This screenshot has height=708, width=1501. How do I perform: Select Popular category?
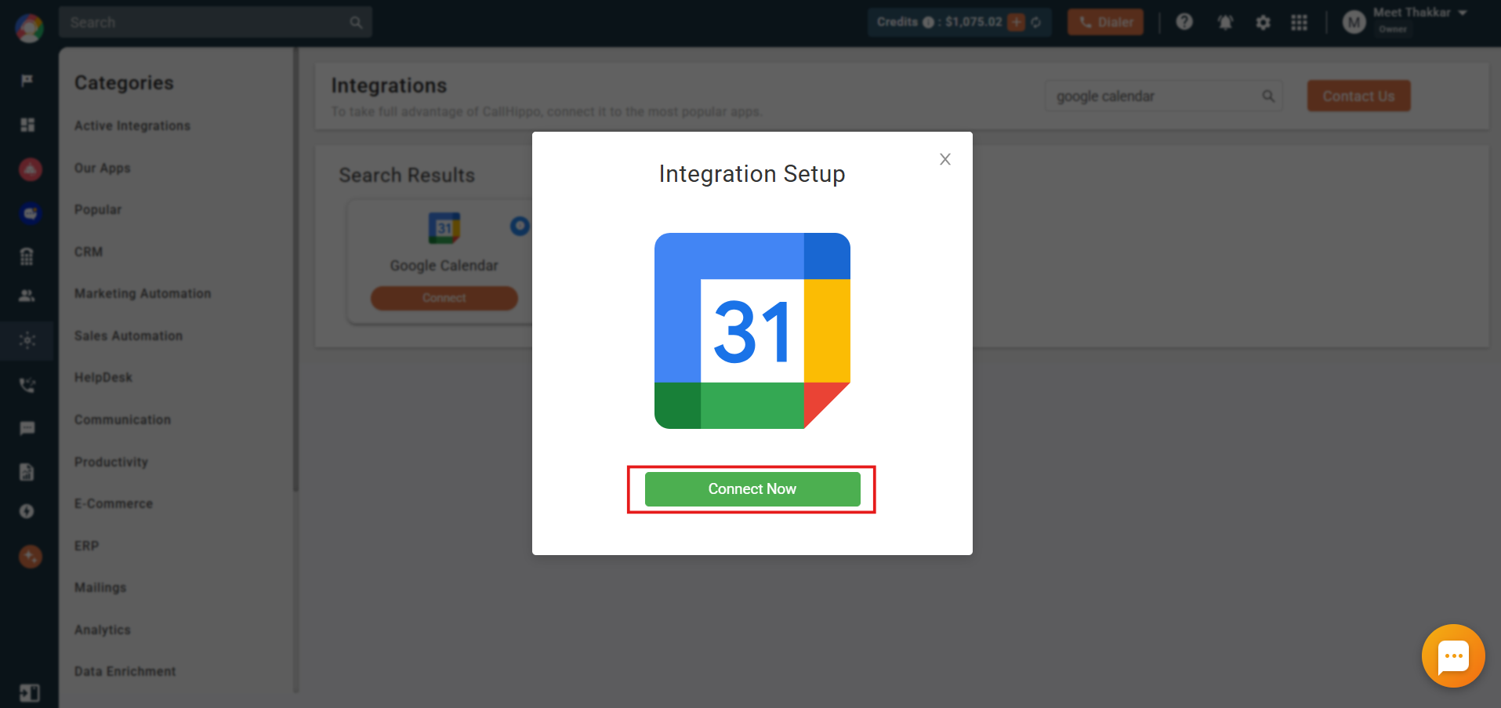98,209
